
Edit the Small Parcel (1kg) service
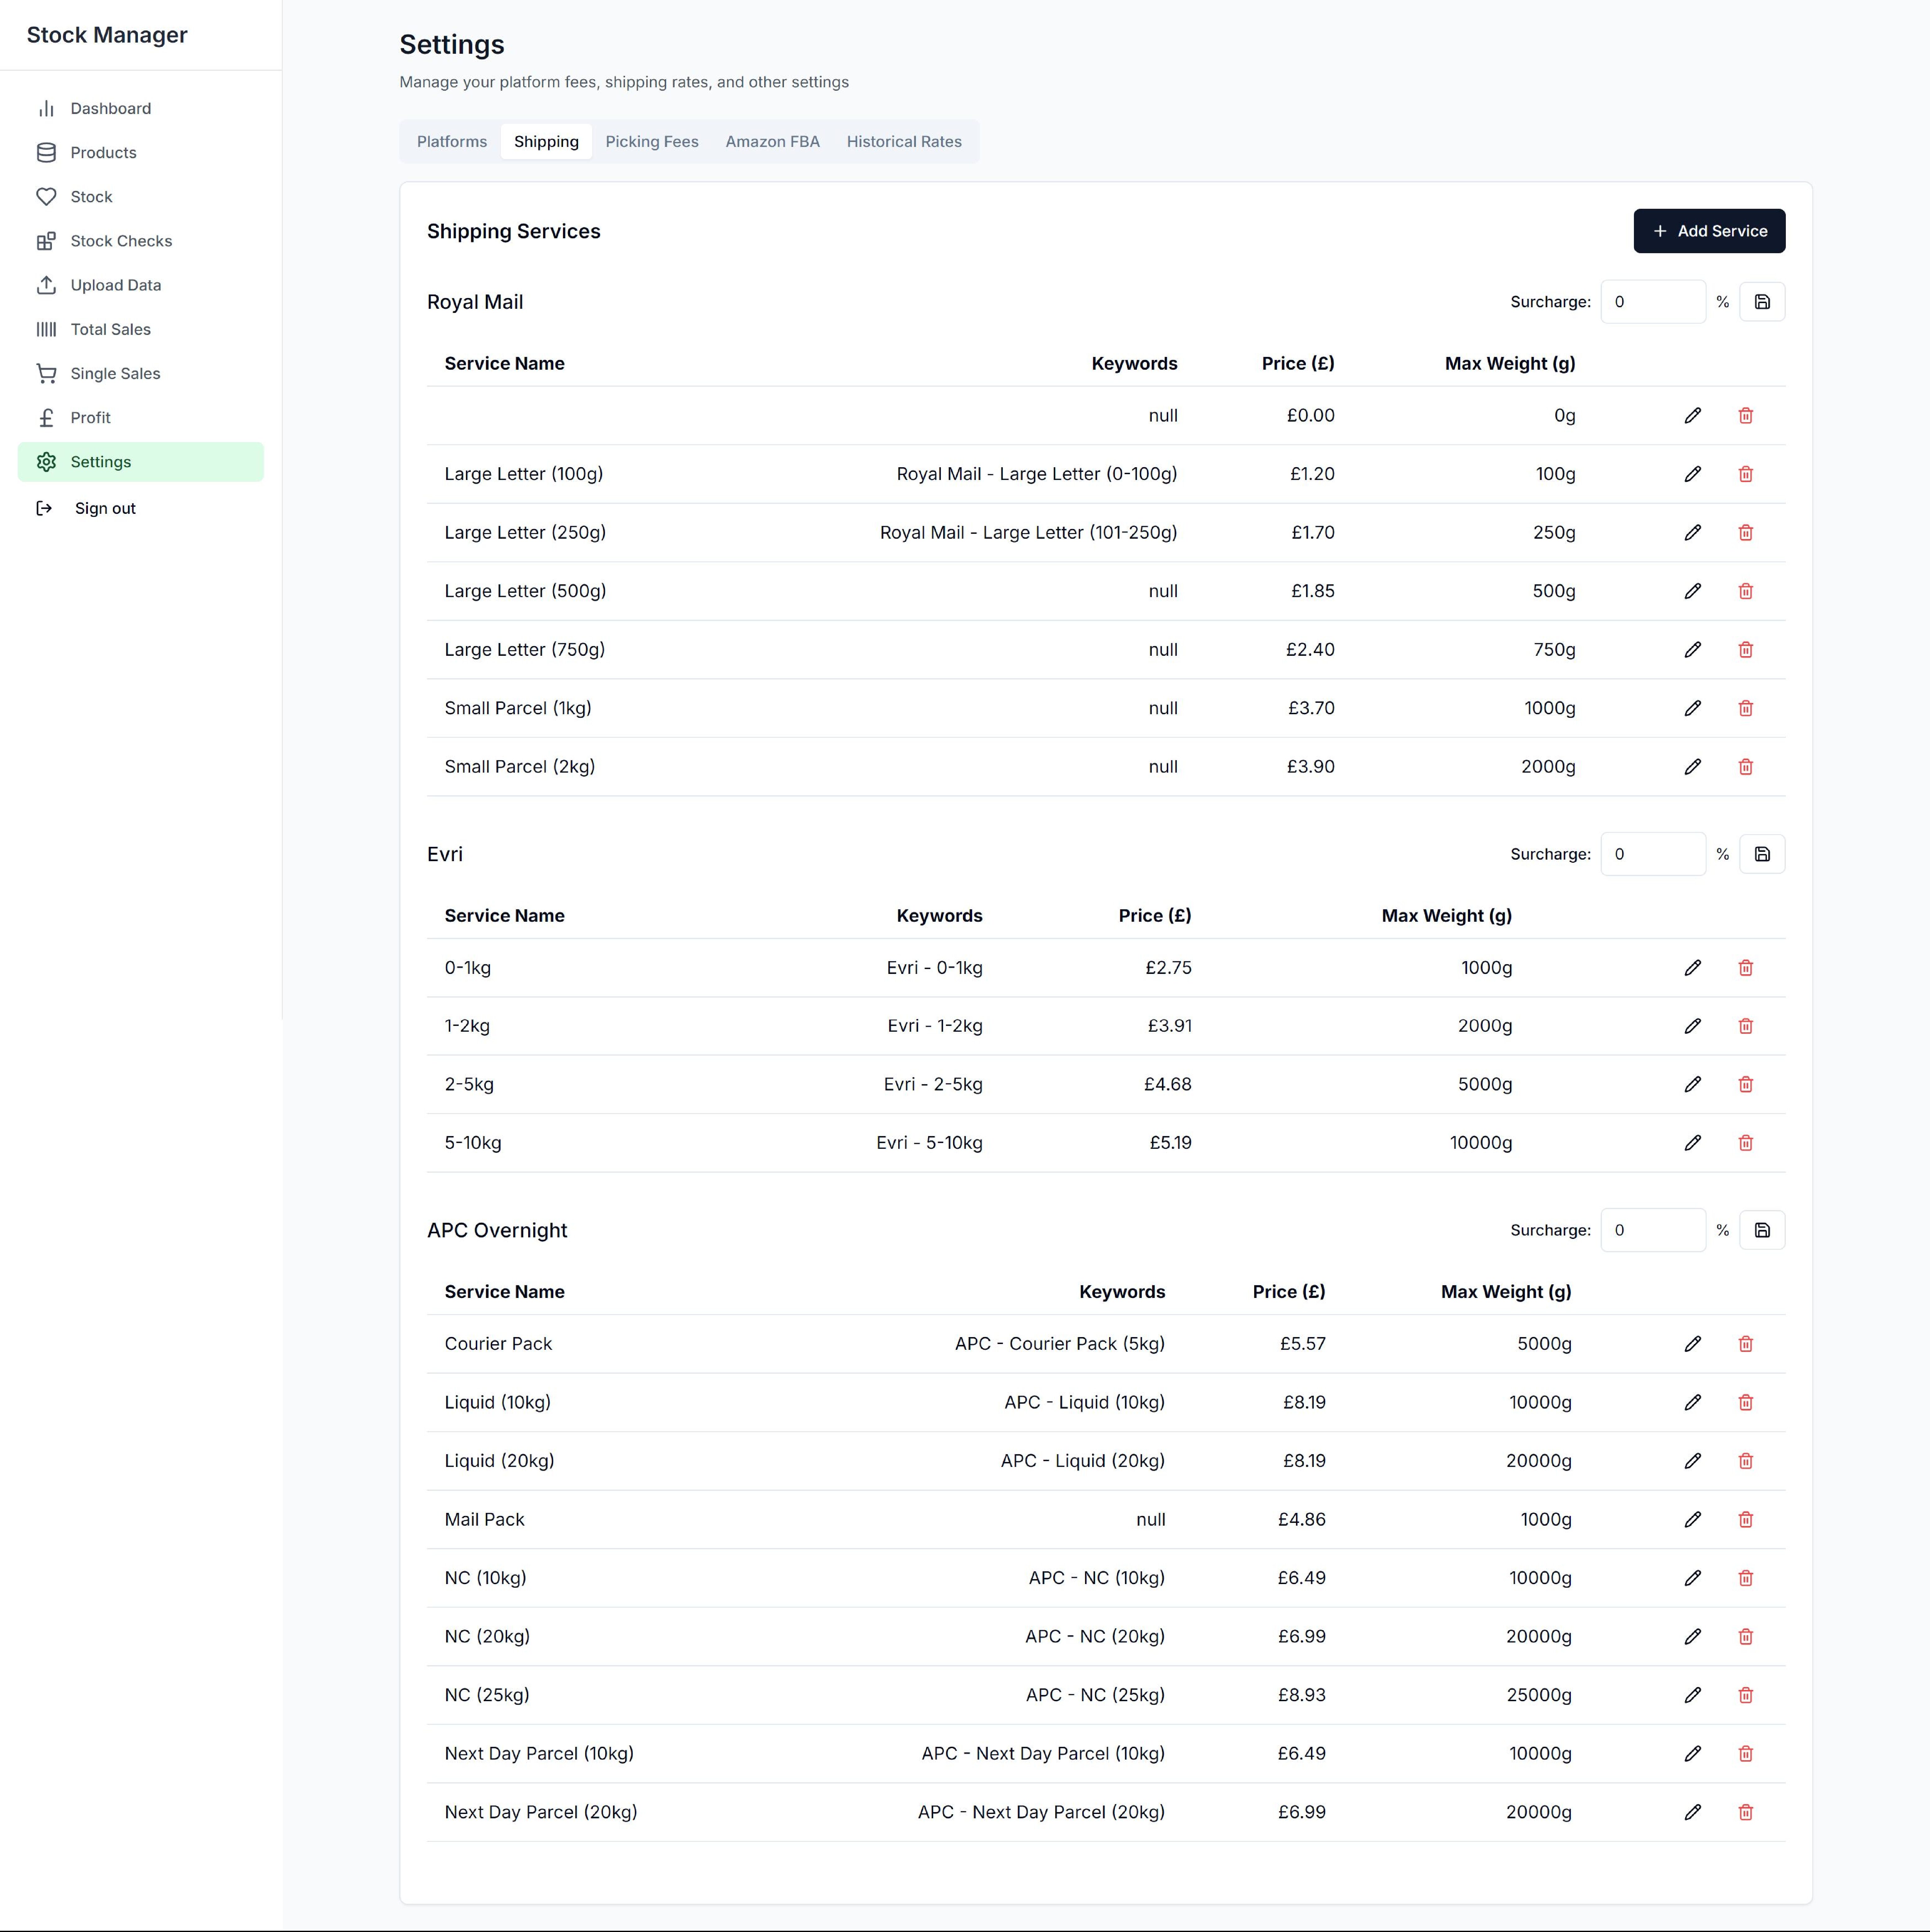(1692, 708)
